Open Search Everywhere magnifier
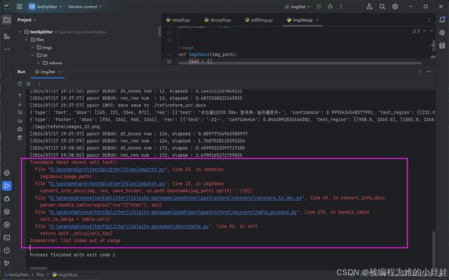Screen dimensions: 449x280 coord(382,7)
